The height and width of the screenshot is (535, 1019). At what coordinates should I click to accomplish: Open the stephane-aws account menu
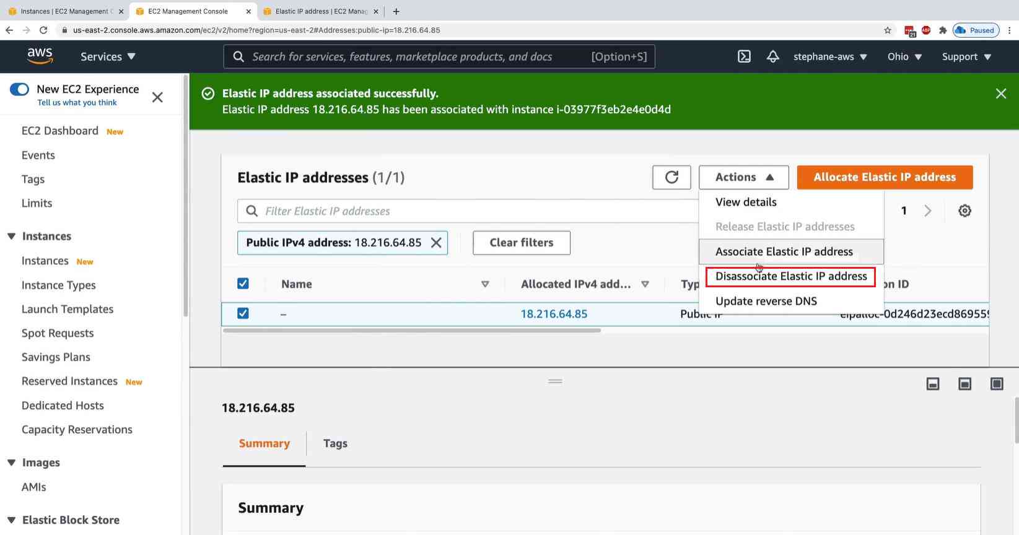830,56
